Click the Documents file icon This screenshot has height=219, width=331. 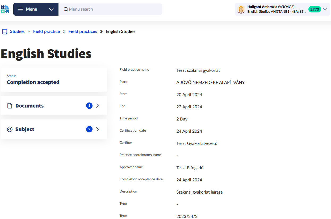click(x=10, y=106)
